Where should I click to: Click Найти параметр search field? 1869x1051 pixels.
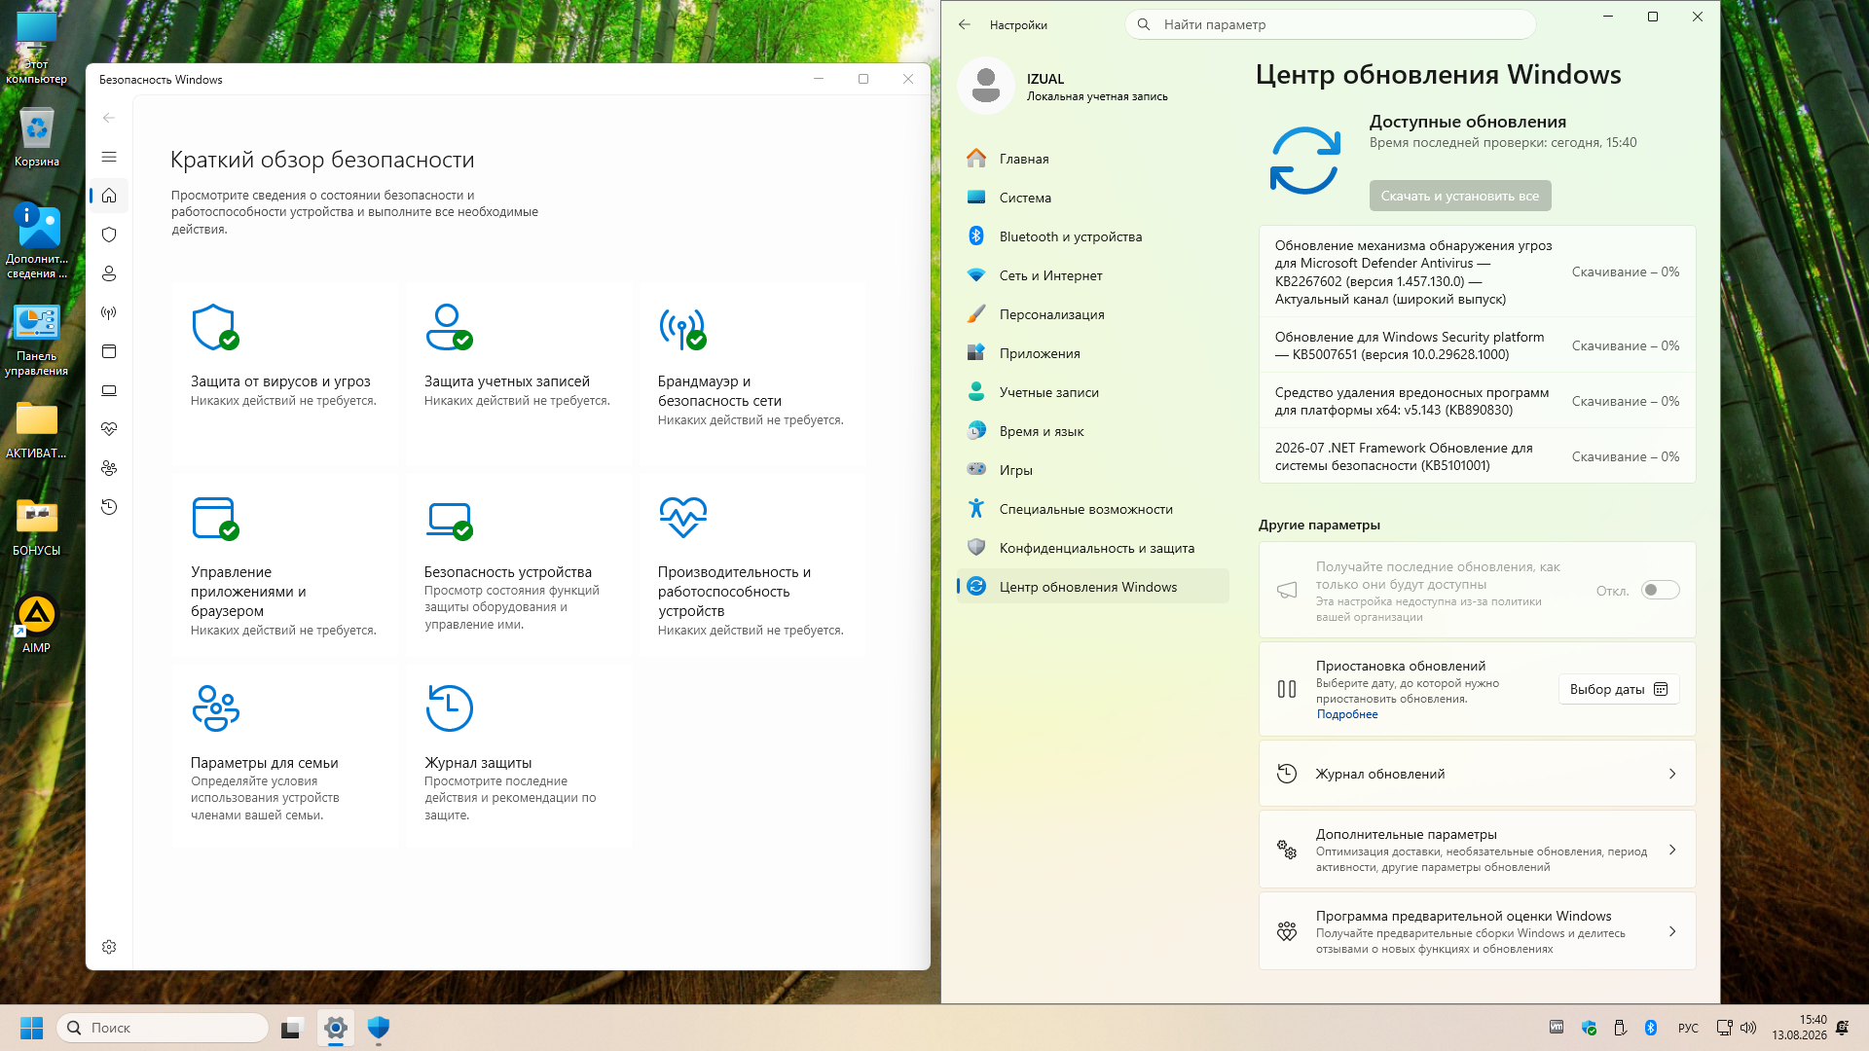[1331, 24]
